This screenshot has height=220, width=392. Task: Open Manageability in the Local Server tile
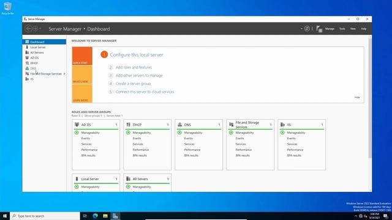[90, 187]
